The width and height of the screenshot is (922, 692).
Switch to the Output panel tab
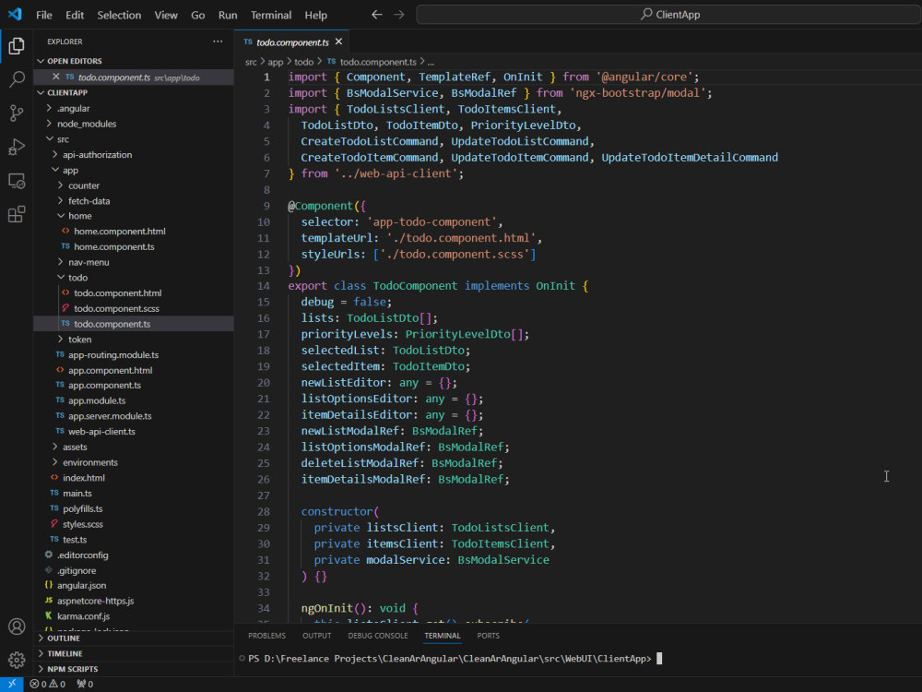click(317, 636)
